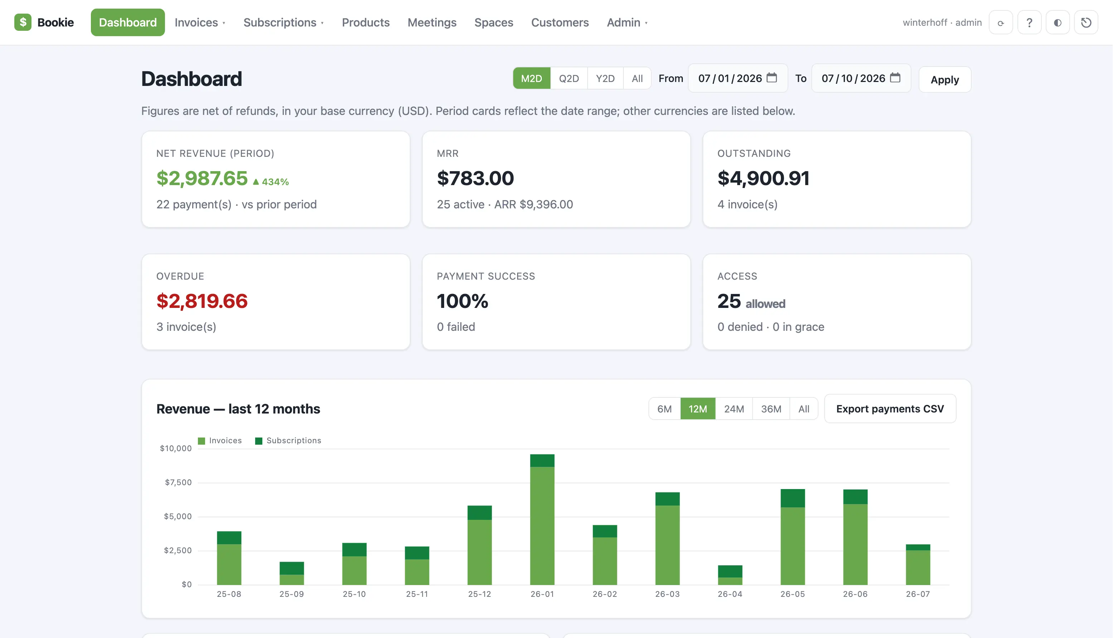Open help via the question mark icon

point(1029,23)
